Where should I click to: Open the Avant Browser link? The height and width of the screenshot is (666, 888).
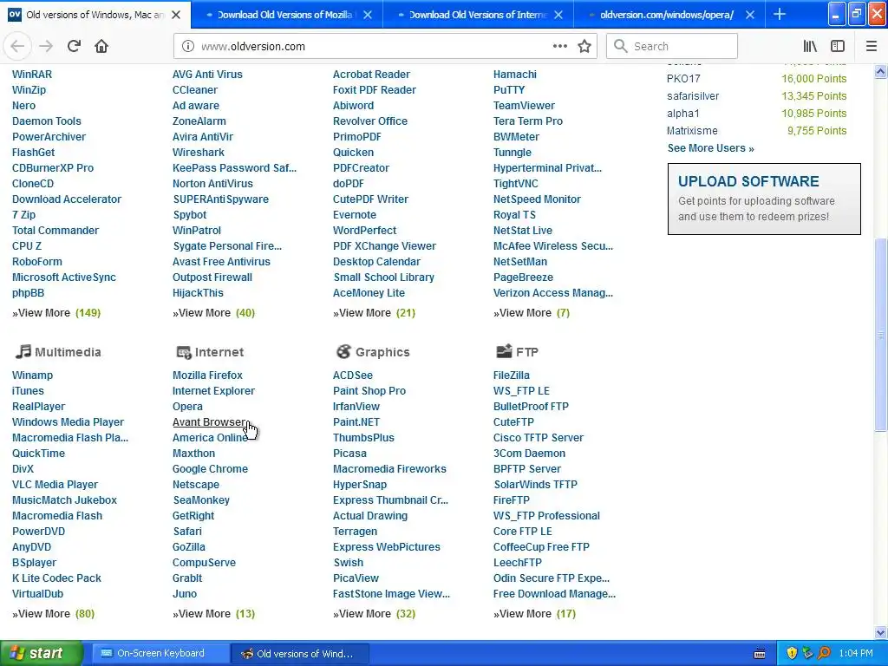tap(210, 422)
